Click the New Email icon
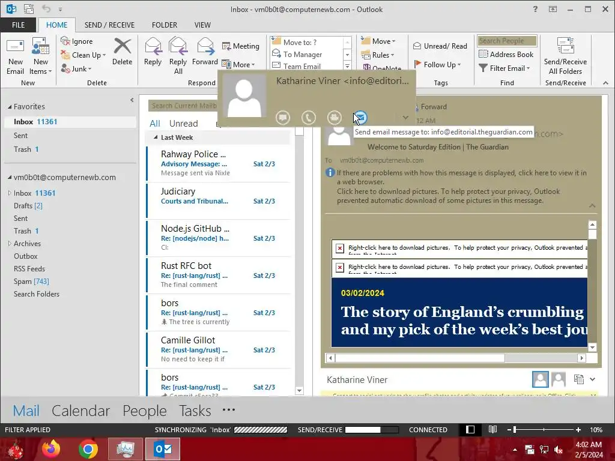Viewport: 615px width, 461px height. point(15,55)
